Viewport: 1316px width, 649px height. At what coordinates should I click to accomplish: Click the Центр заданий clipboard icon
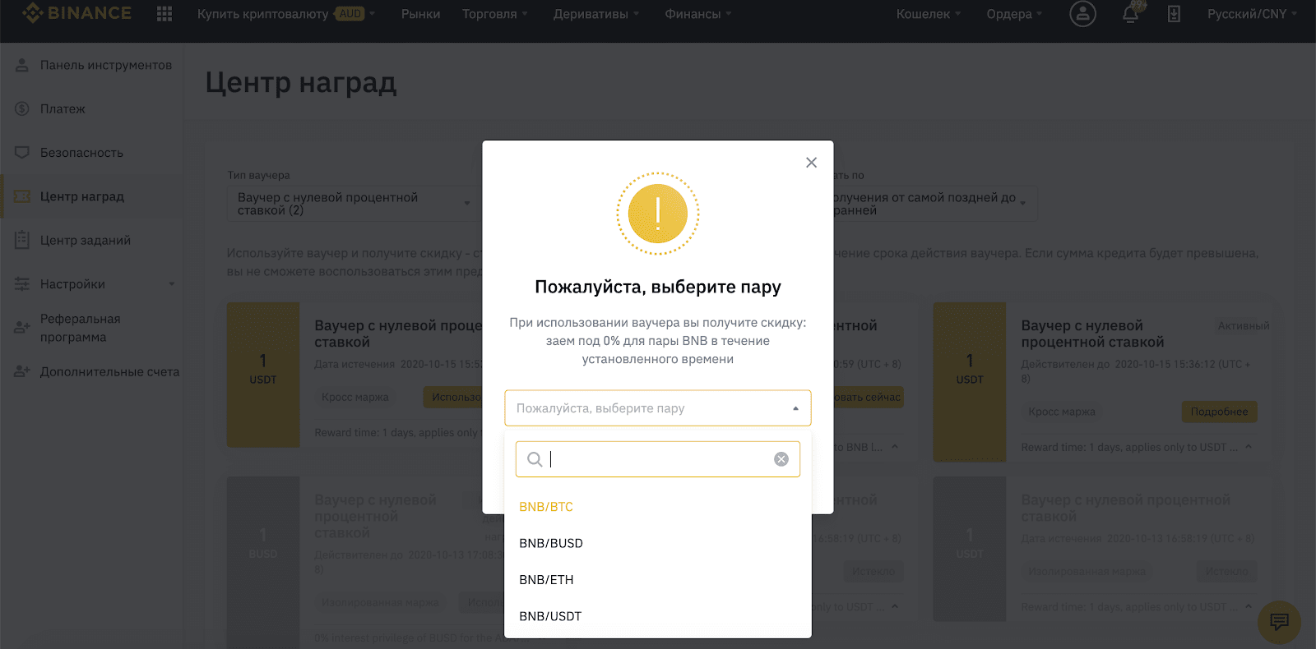(x=22, y=240)
